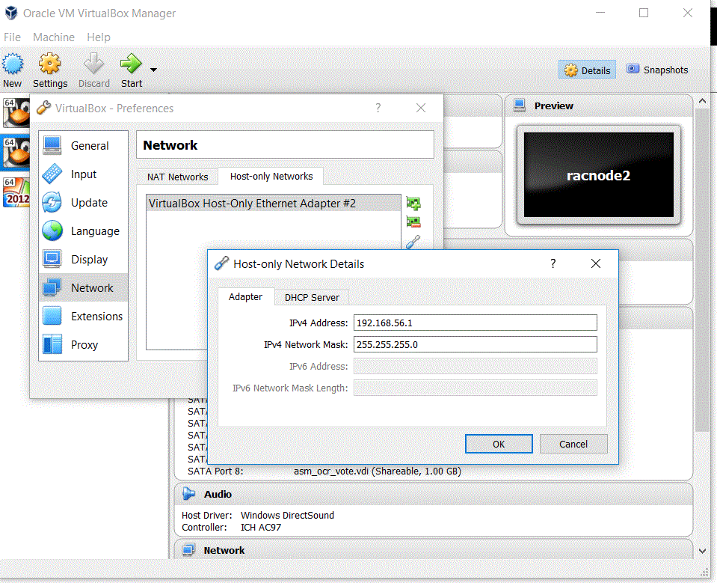Click the Discard toolbar icon
Image resolution: width=717 pixels, height=583 pixels.
(93, 70)
